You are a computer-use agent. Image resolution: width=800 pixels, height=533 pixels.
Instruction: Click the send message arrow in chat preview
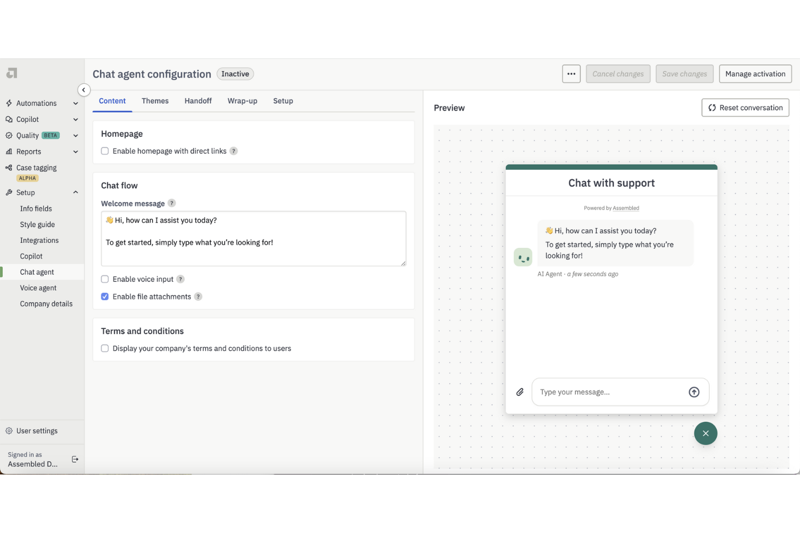click(x=694, y=392)
